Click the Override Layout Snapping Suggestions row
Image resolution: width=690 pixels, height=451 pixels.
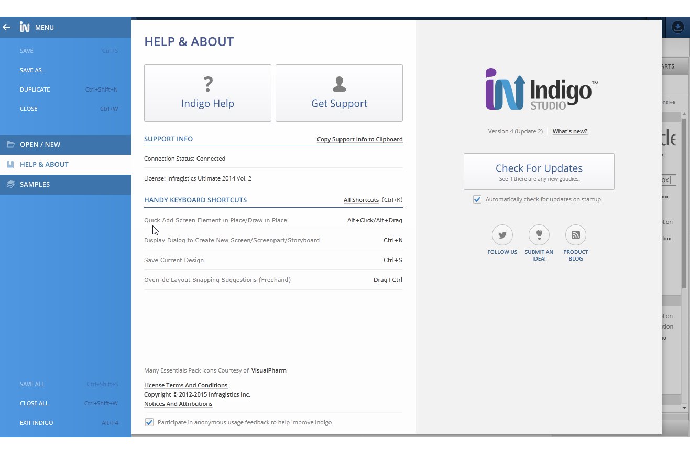pos(273,280)
